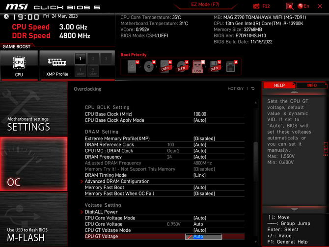The height and width of the screenshot is (247, 329).
Task: Click the Memory Try It! row
Action: tap(164, 169)
